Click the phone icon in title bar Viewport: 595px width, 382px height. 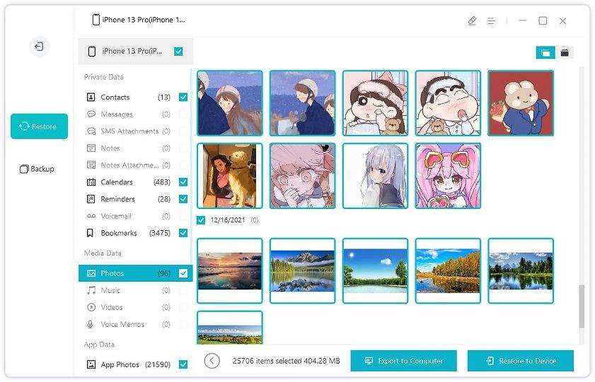coord(96,20)
